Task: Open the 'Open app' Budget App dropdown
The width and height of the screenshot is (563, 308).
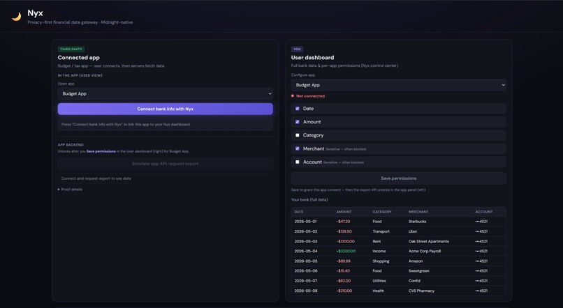Action: pyautogui.click(x=165, y=93)
